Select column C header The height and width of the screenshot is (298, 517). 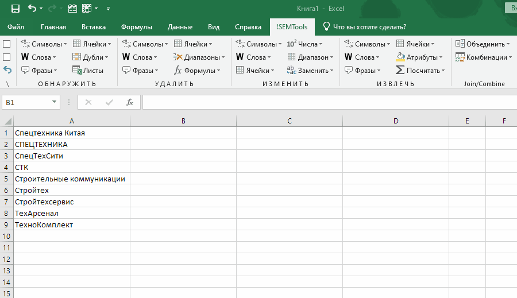coord(290,121)
